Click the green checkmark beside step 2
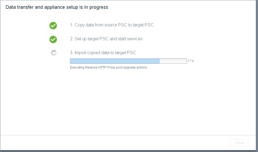258x152 pixels. click(x=53, y=39)
